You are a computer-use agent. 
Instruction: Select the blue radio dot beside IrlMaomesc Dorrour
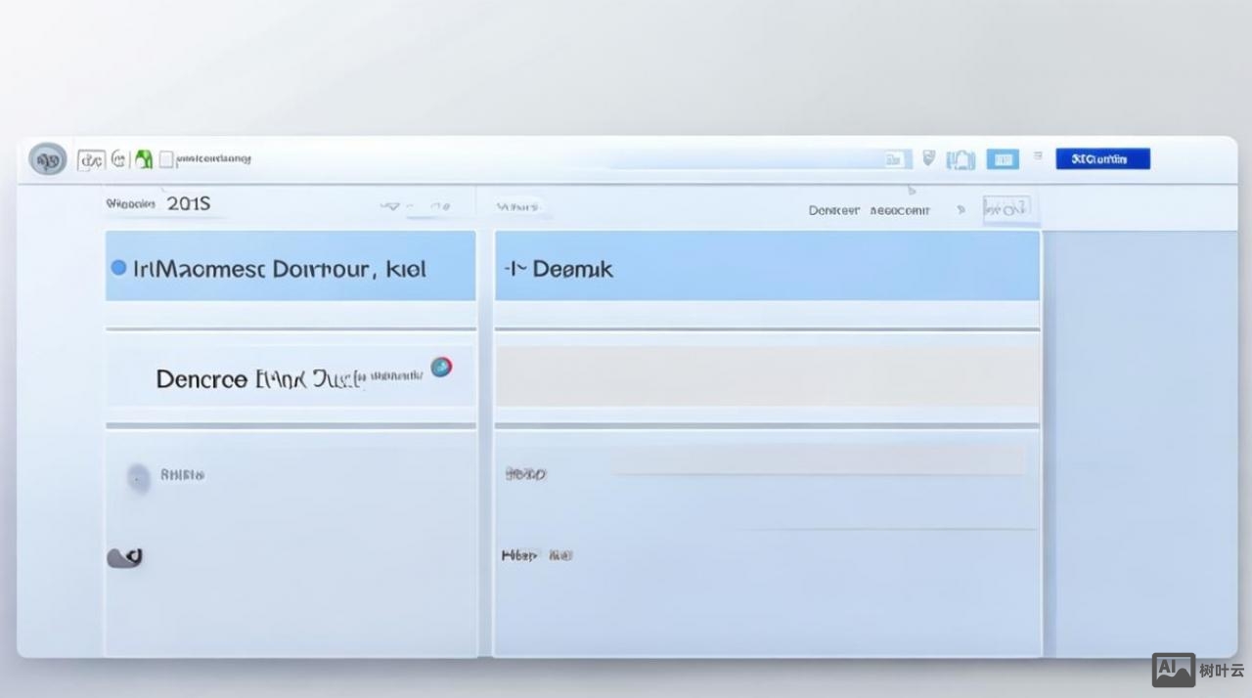118,268
